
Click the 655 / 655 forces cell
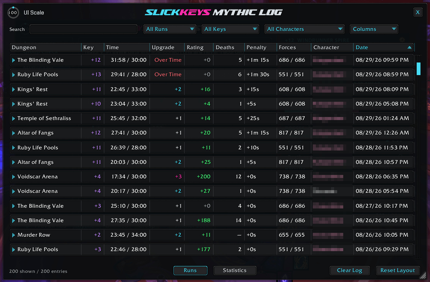[x=292, y=235]
